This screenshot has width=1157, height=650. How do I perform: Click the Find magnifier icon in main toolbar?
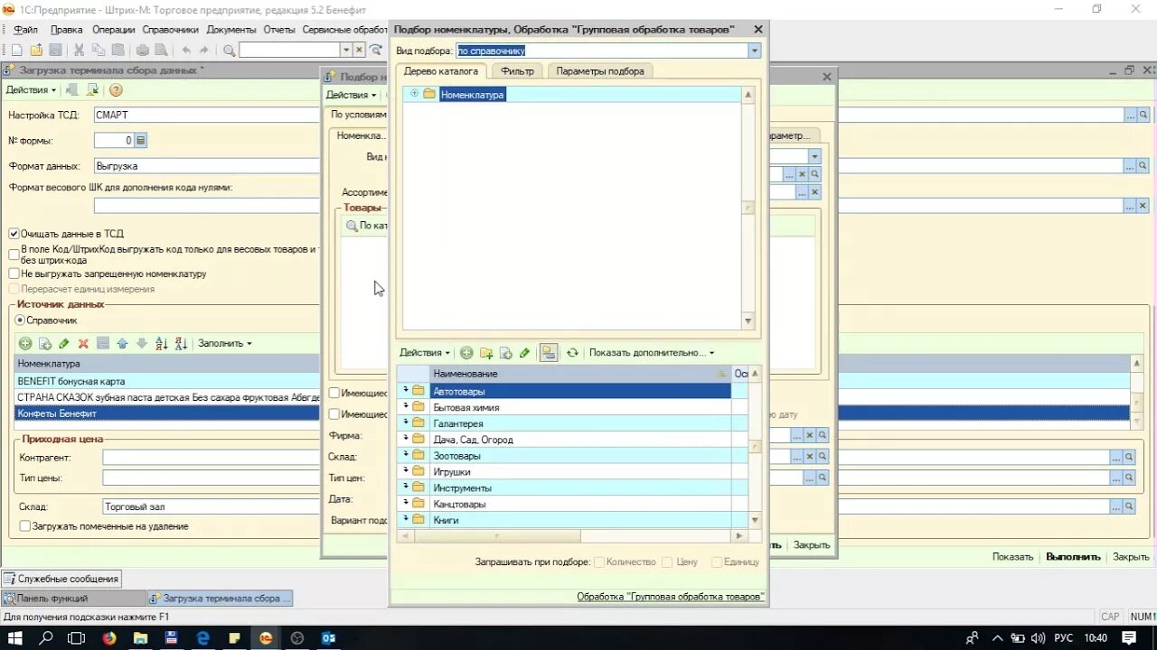230,51
